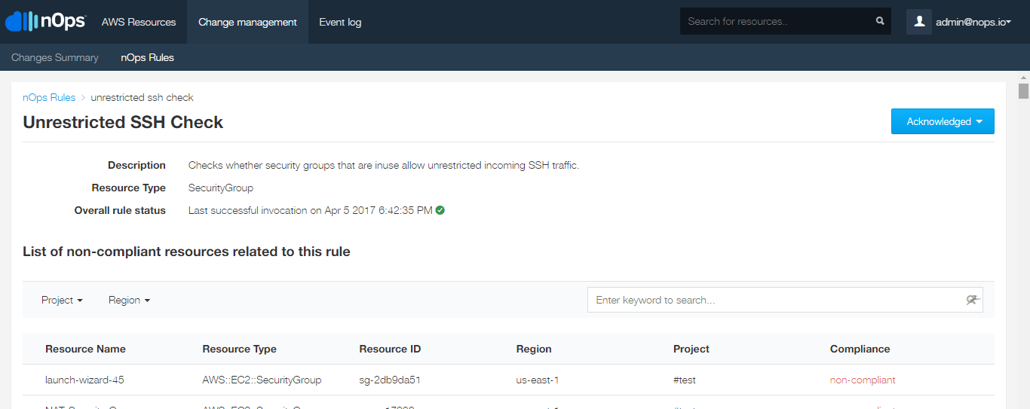Open the AWS Resources menu

pyautogui.click(x=139, y=22)
